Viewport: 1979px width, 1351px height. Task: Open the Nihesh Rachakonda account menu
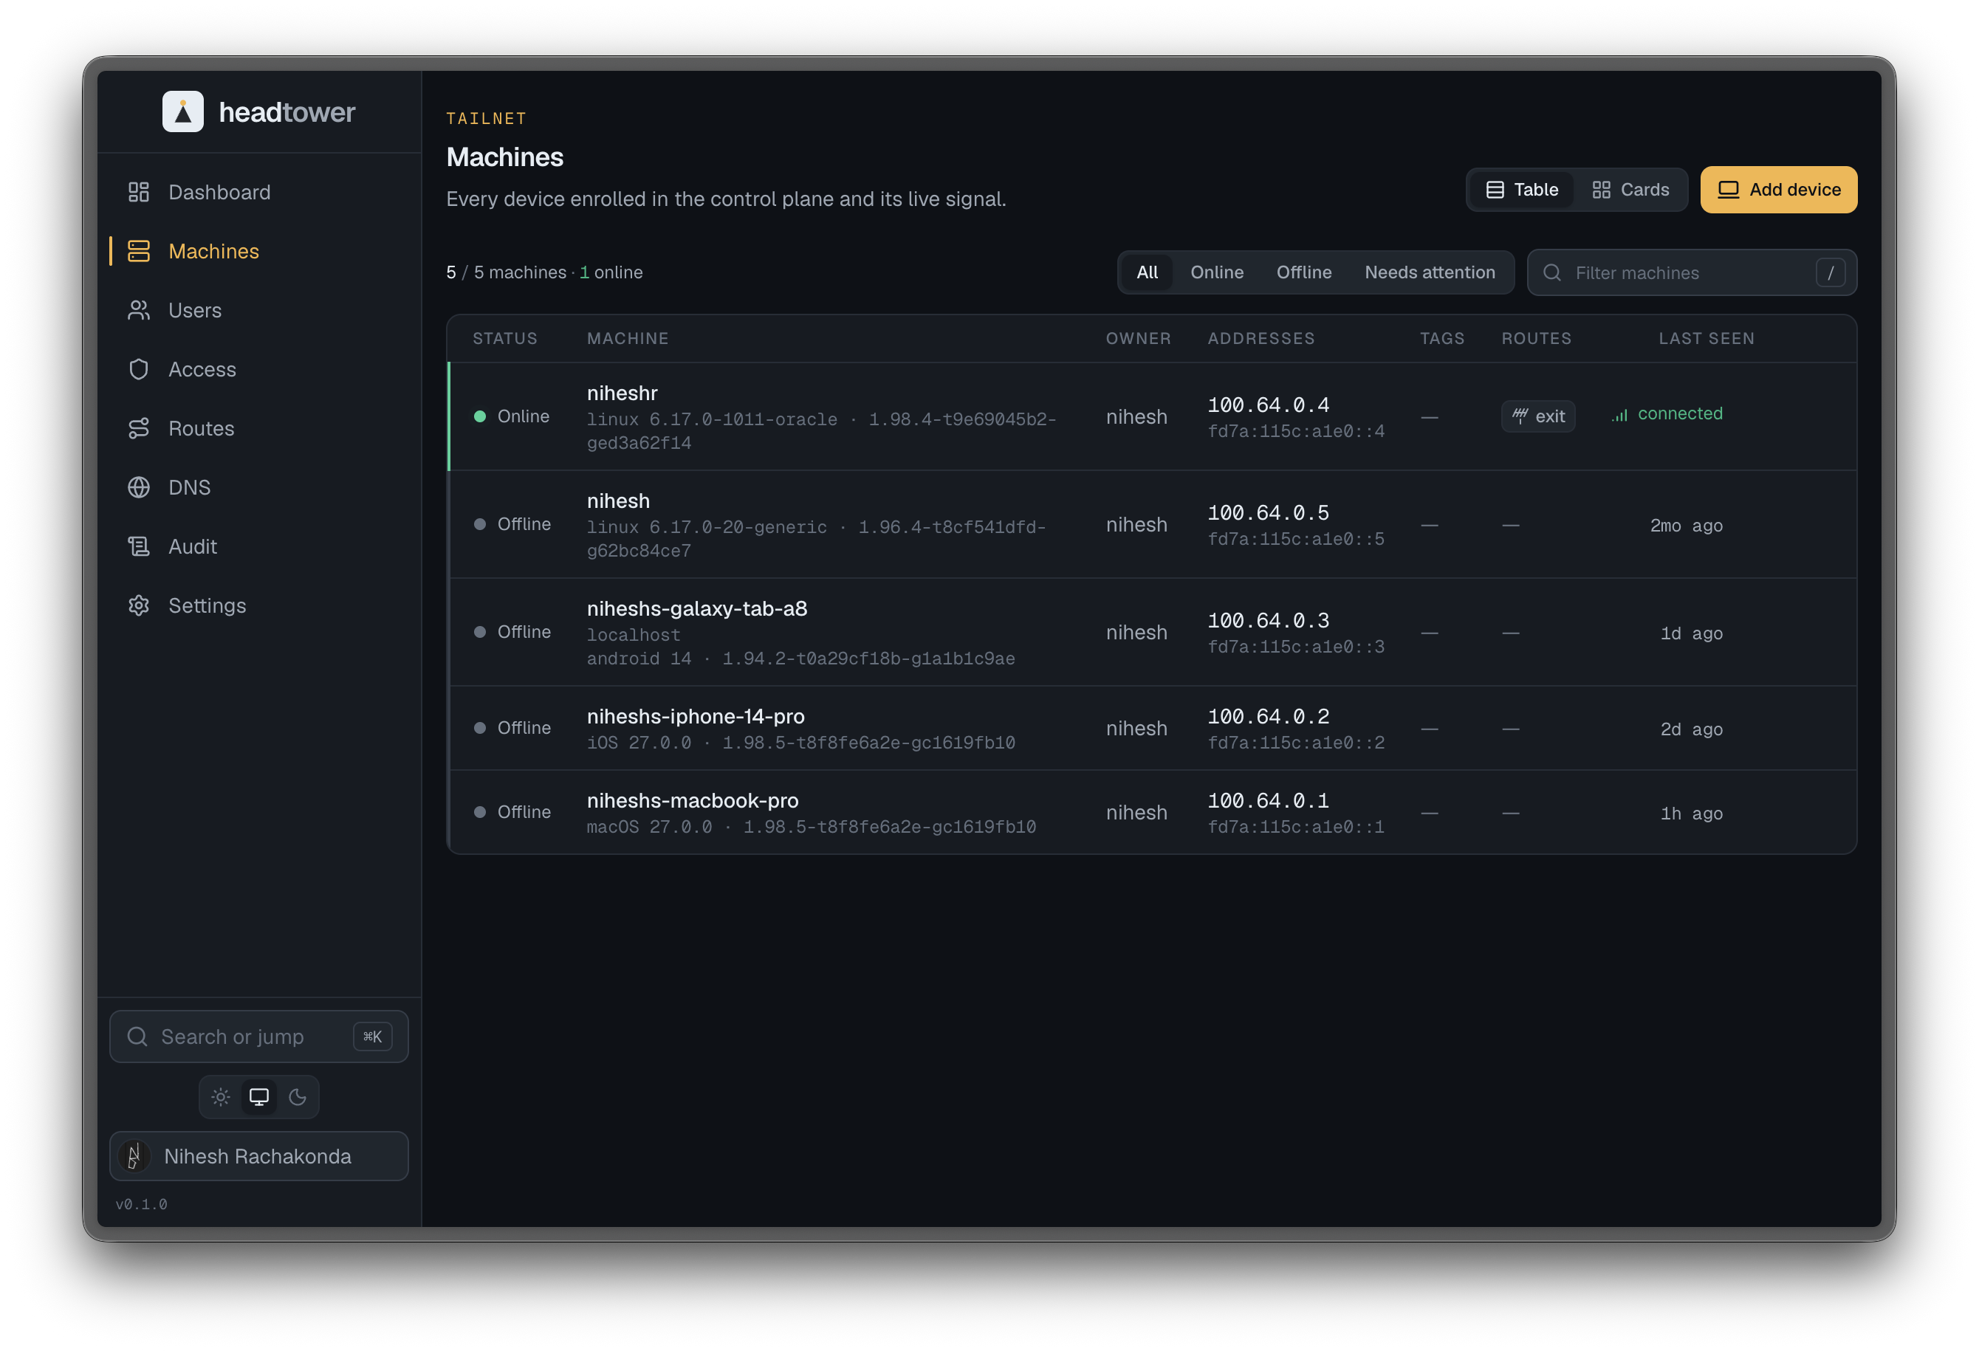[259, 1156]
